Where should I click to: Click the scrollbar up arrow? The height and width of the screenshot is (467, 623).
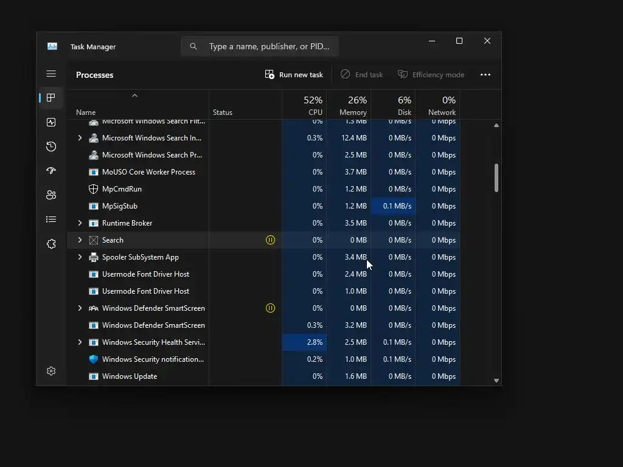[x=496, y=125]
